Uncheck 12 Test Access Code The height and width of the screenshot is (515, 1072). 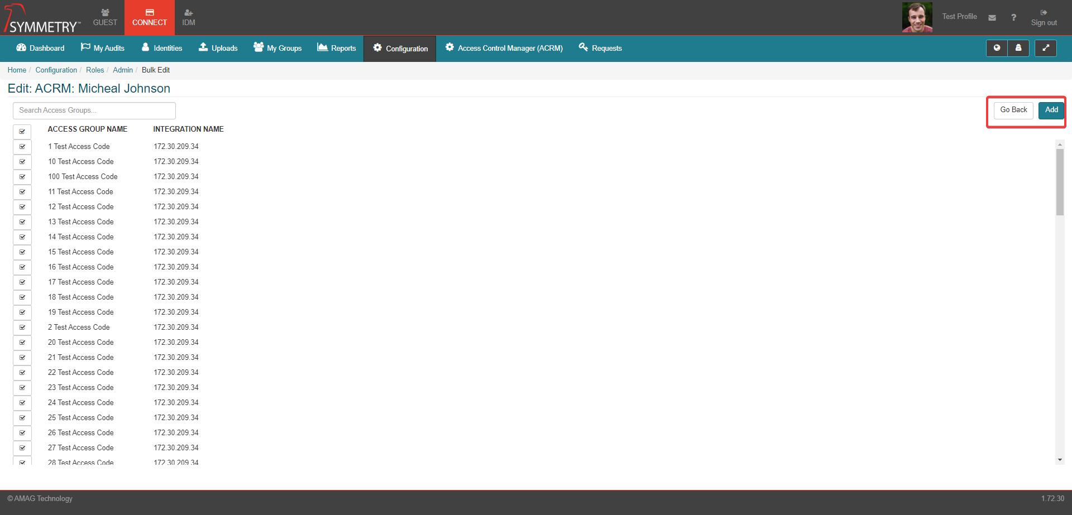coord(22,207)
